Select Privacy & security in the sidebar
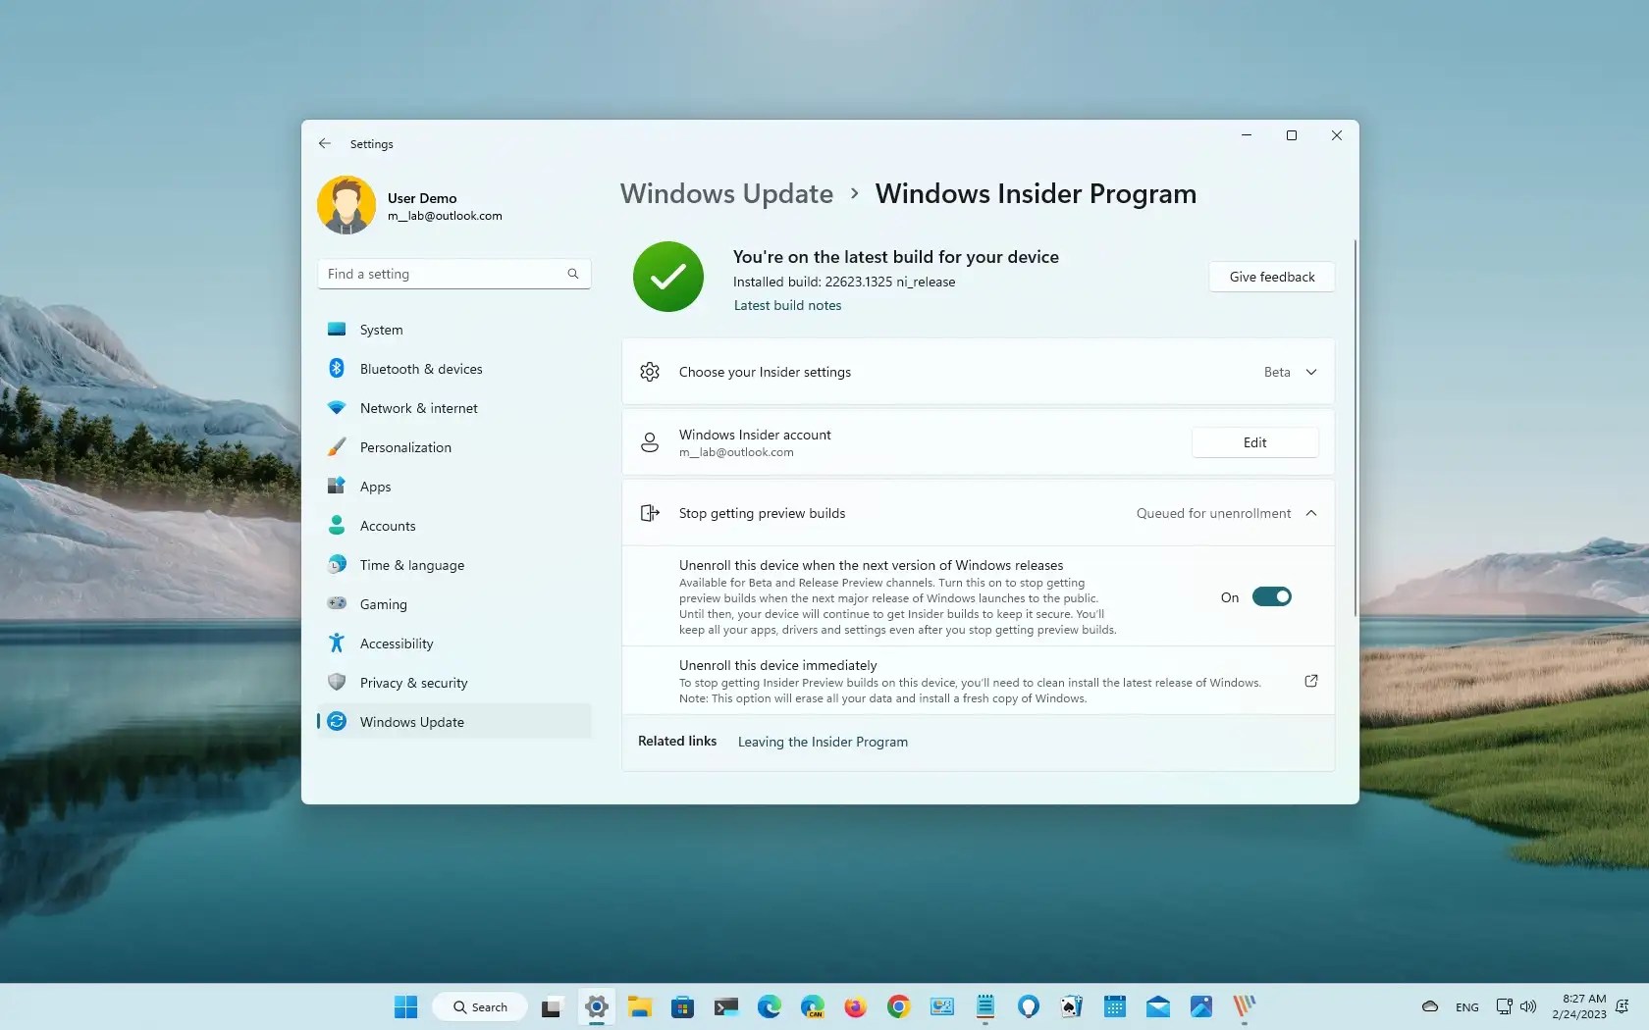 pyautogui.click(x=412, y=683)
